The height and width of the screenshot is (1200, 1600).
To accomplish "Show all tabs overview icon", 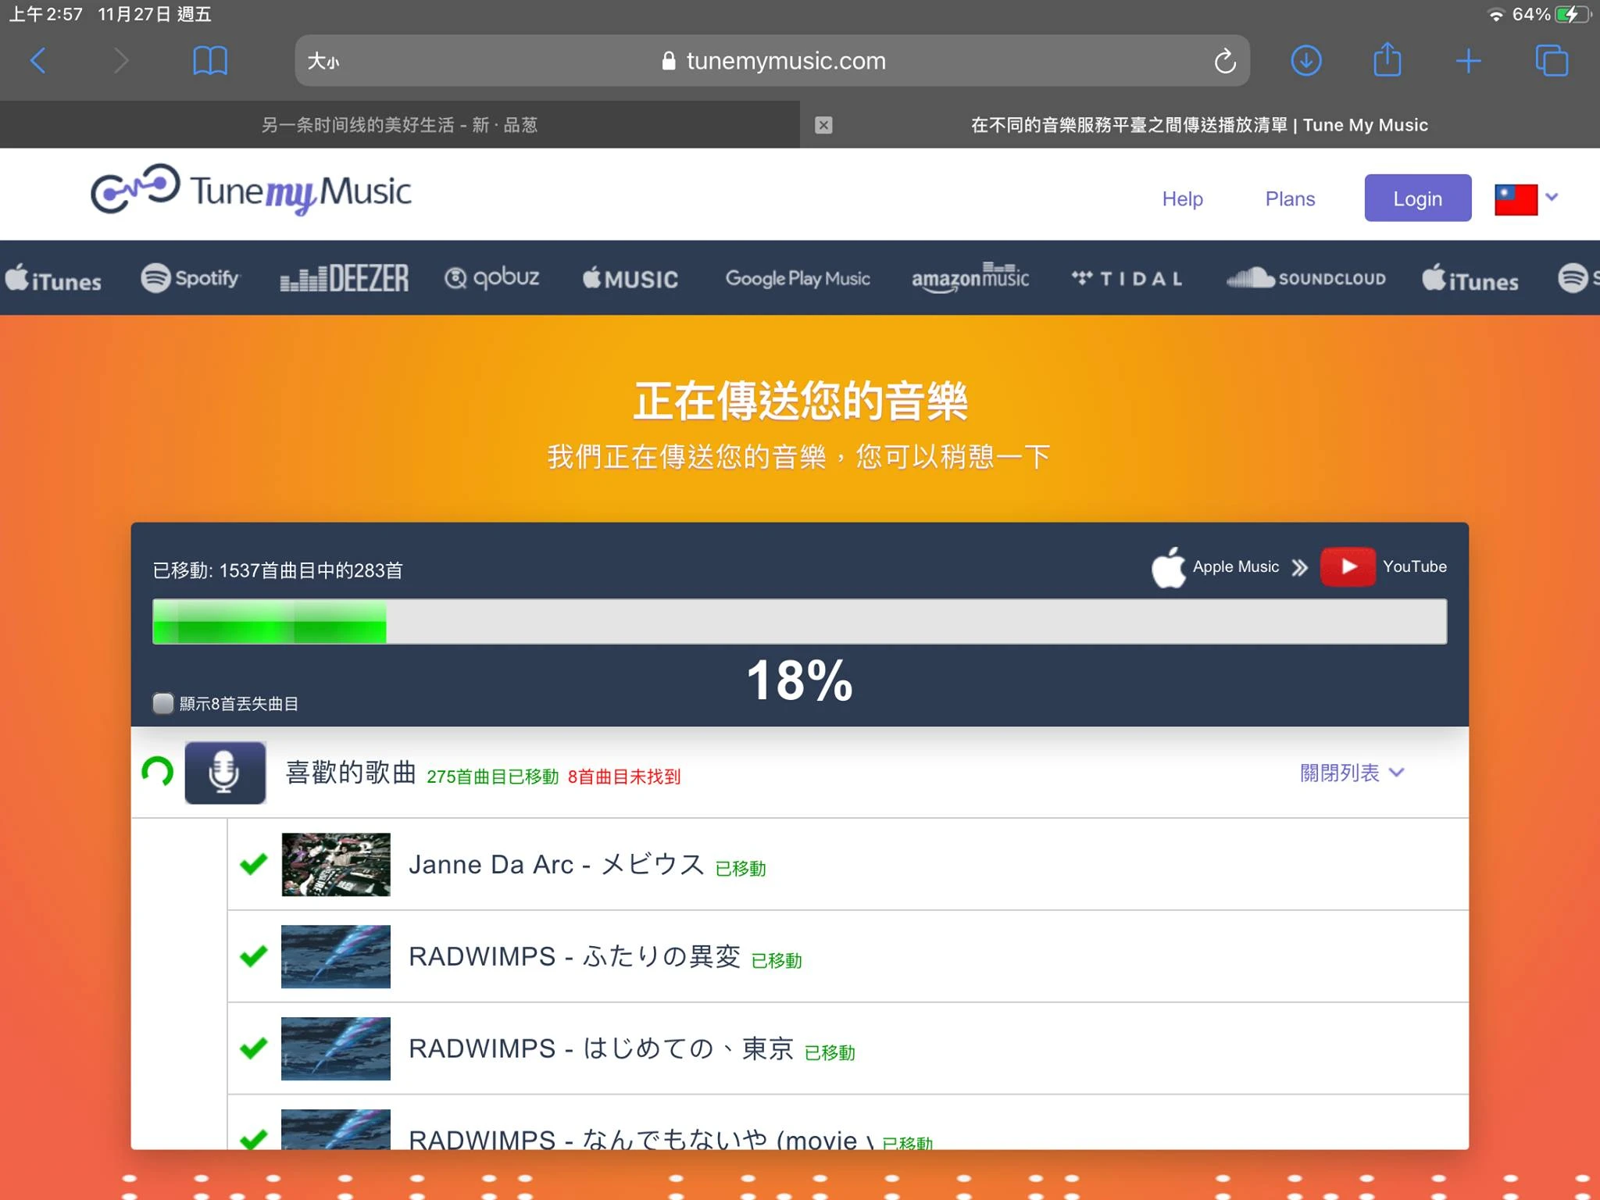I will click(1551, 60).
